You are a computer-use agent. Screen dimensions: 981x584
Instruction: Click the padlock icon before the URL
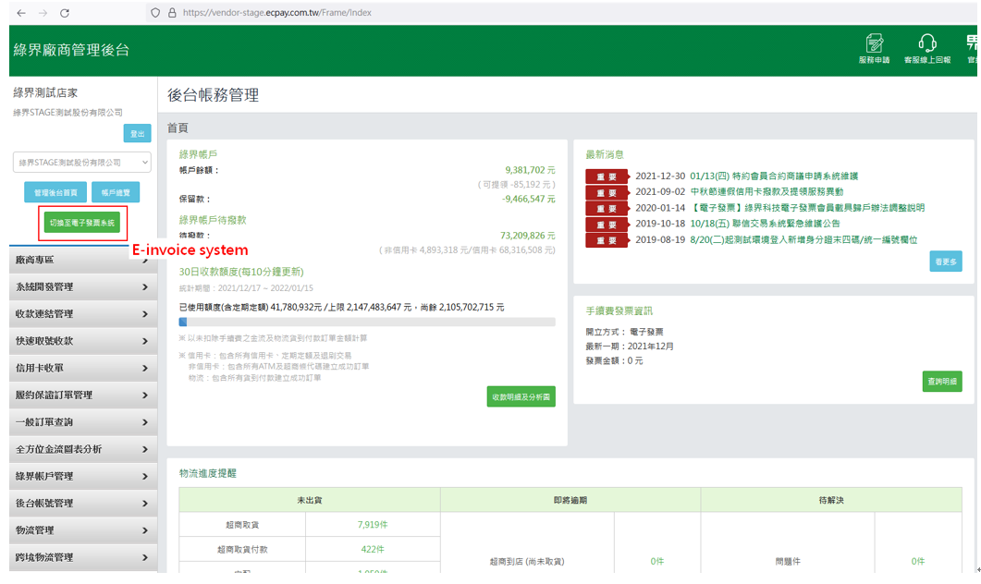[169, 12]
